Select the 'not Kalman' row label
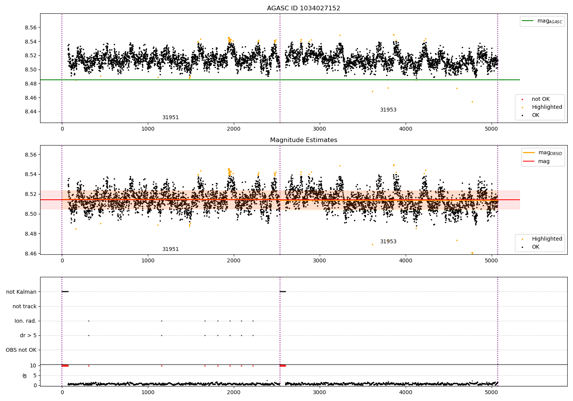 coord(21,292)
